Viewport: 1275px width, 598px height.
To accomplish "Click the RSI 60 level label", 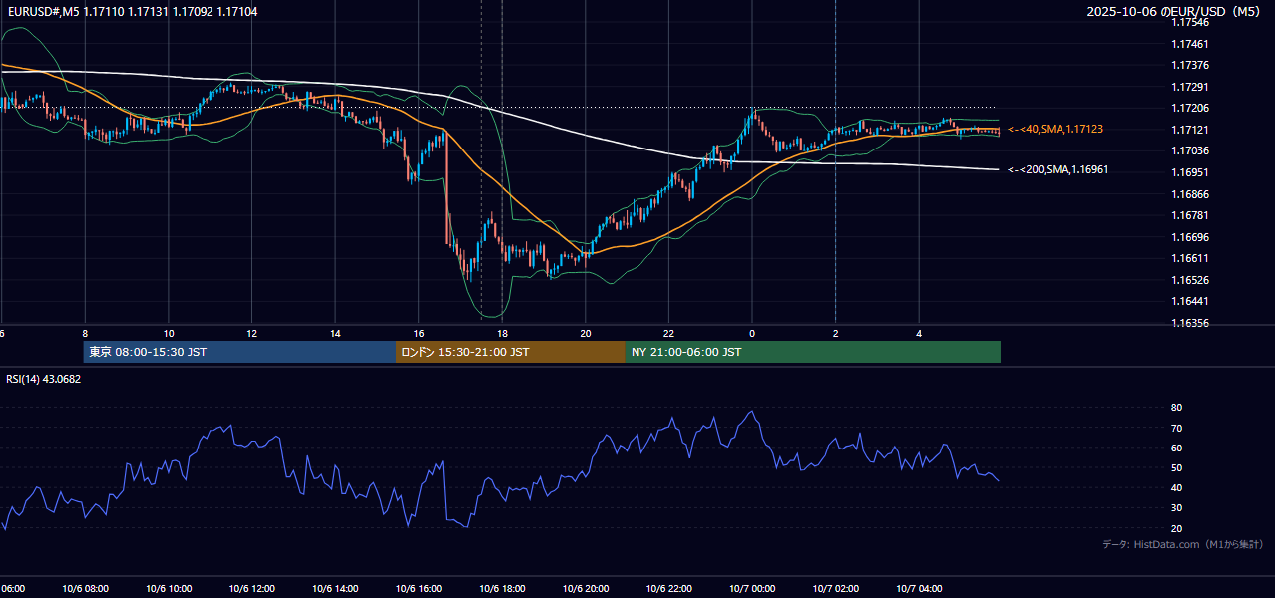I will click(1177, 448).
